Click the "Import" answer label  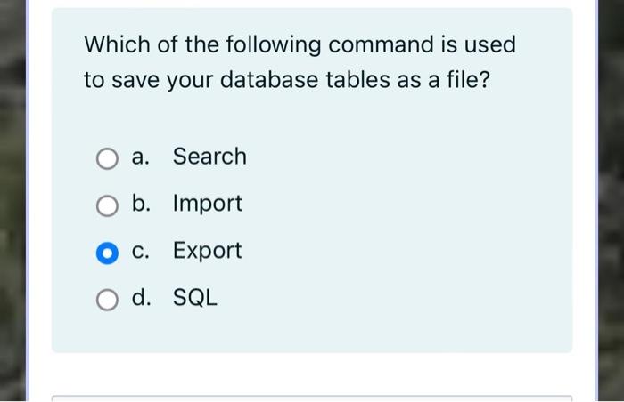point(208,204)
